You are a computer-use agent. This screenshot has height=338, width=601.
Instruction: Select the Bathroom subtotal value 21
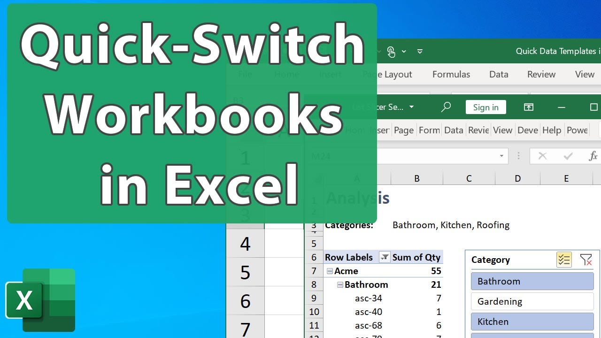(436, 284)
